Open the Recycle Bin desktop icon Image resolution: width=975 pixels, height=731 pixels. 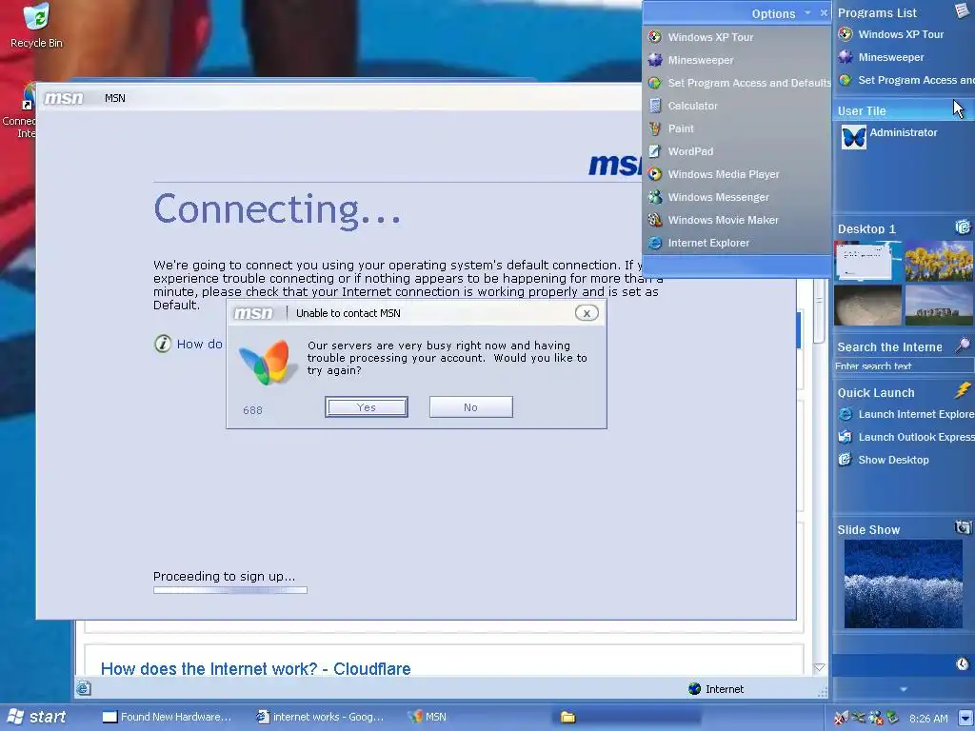pos(36,26)
